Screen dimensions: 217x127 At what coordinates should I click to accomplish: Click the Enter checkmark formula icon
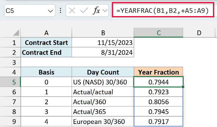84,11
